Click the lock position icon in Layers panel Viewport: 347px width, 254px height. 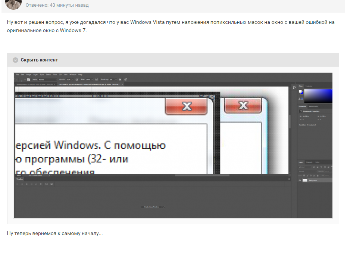coord(311,175)
